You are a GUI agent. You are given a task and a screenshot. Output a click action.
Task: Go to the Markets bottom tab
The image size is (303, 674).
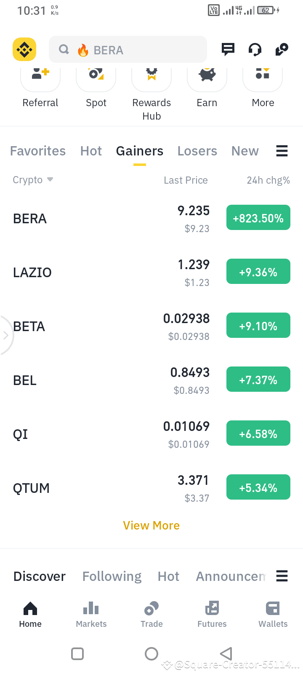[x=91, y=615]
